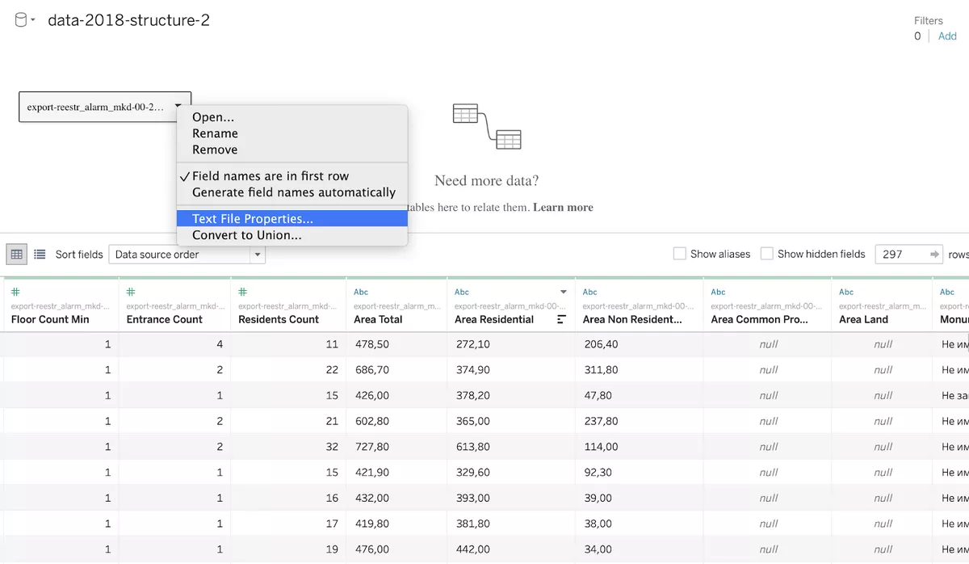Switch to the data grid view icon
The image size is (969, 564).
[16, 255]
